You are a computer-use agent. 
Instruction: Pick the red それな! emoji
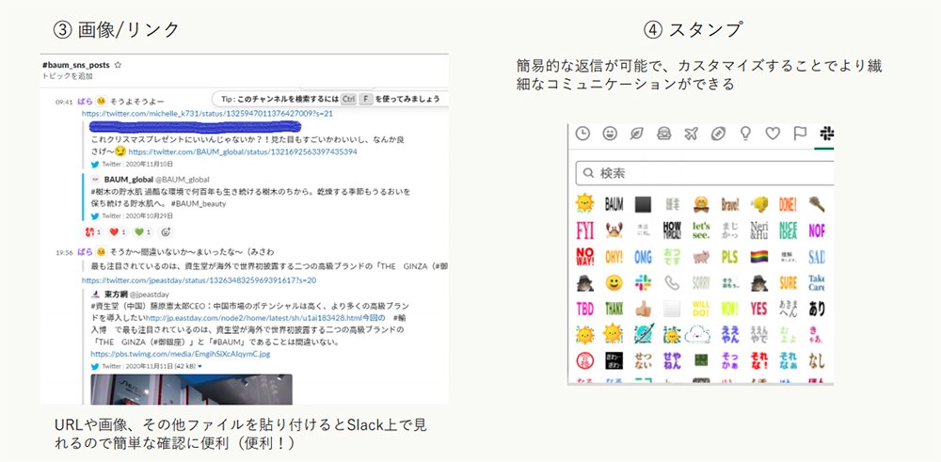point(759,360)
